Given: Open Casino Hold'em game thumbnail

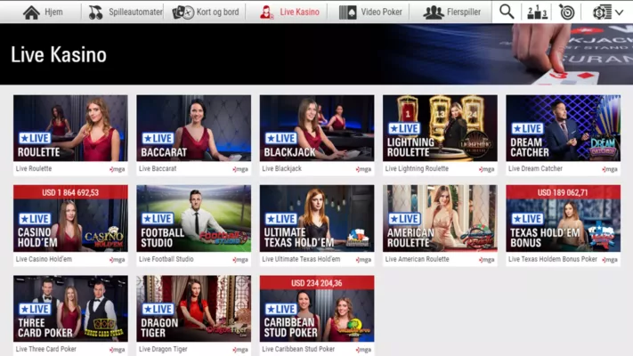Looking at the screenshot, I should pos(70,218).
